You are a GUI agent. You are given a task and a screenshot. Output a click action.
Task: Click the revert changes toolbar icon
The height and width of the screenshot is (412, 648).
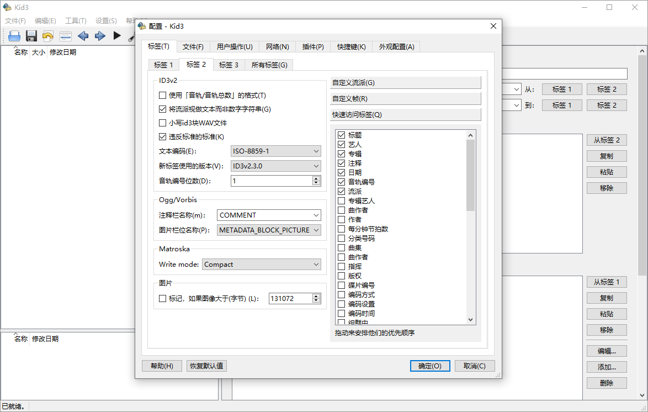[x=48, y=36]
